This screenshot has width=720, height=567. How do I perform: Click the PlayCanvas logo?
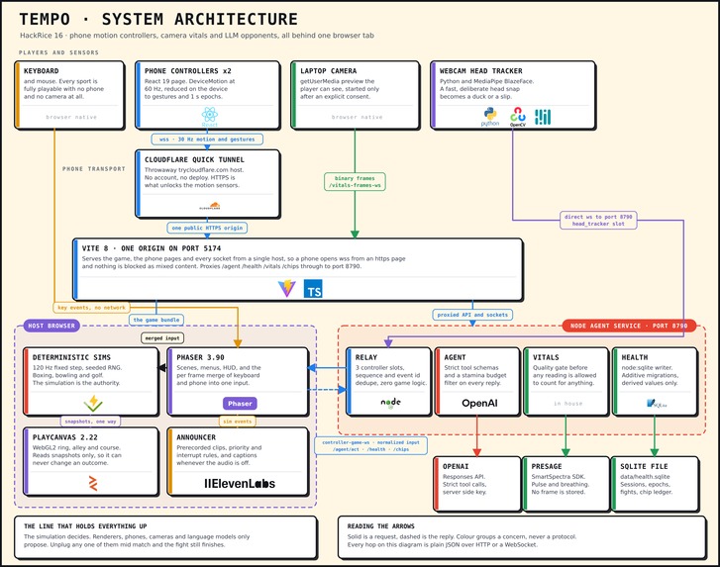coord(93,483)
